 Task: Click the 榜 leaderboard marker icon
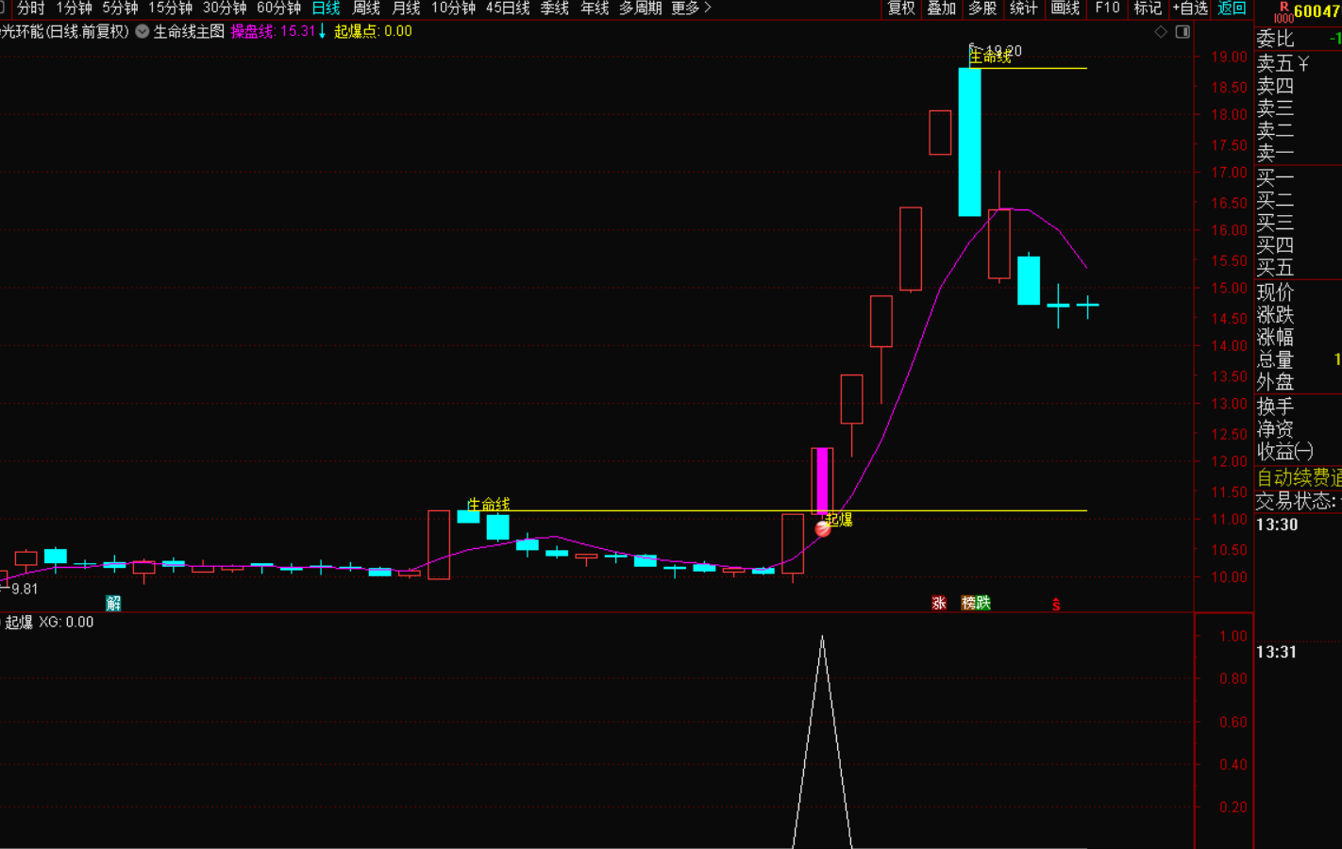tap(969, 604)
